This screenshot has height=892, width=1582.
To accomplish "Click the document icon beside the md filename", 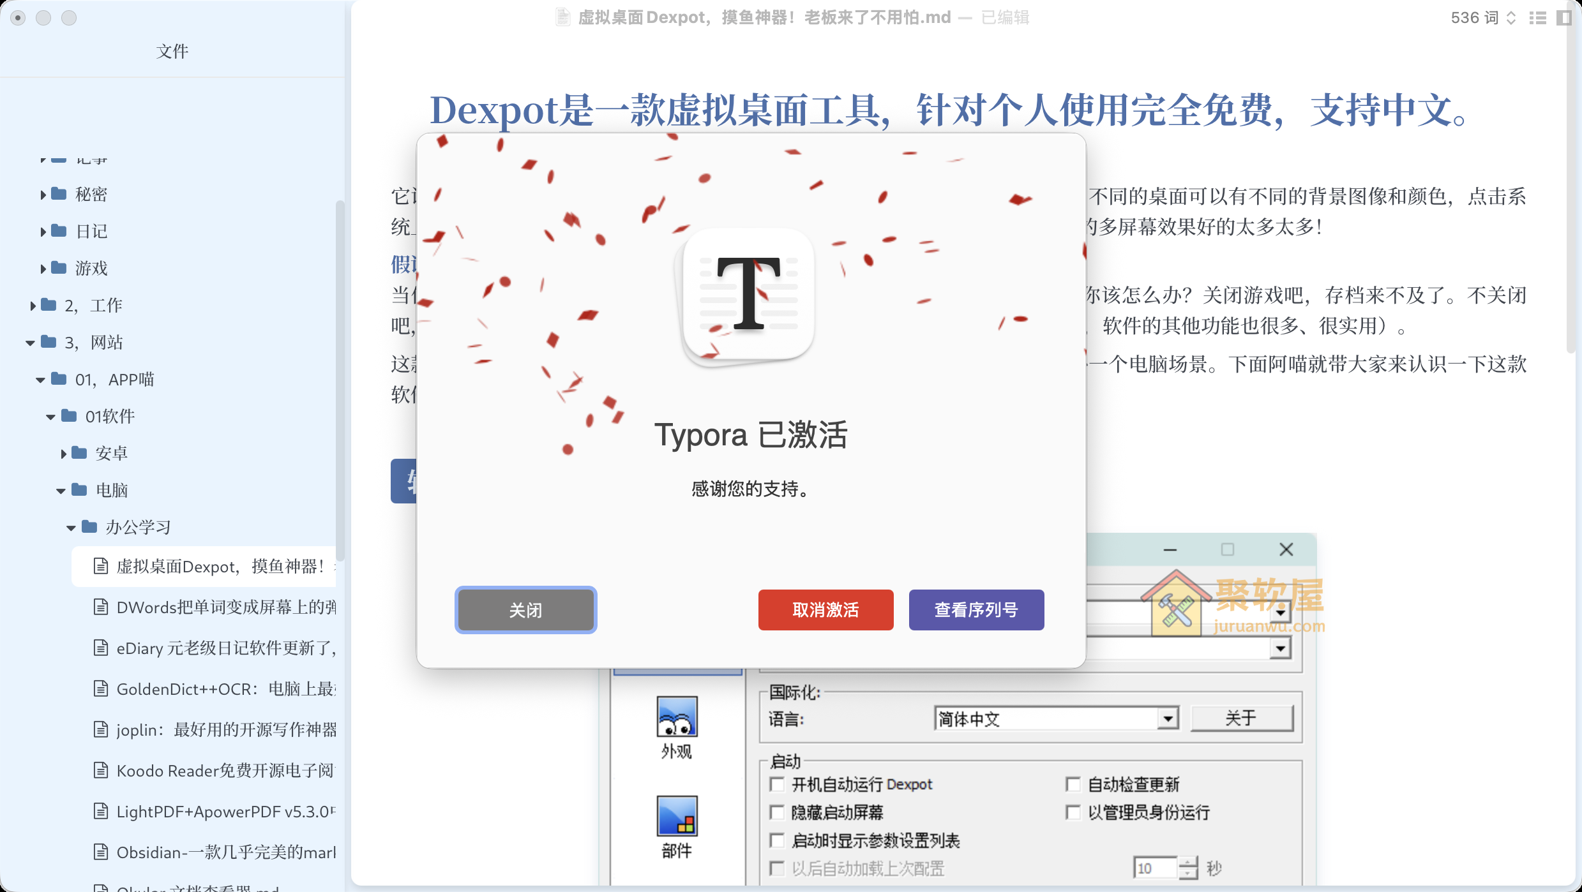I will point(562,17).
